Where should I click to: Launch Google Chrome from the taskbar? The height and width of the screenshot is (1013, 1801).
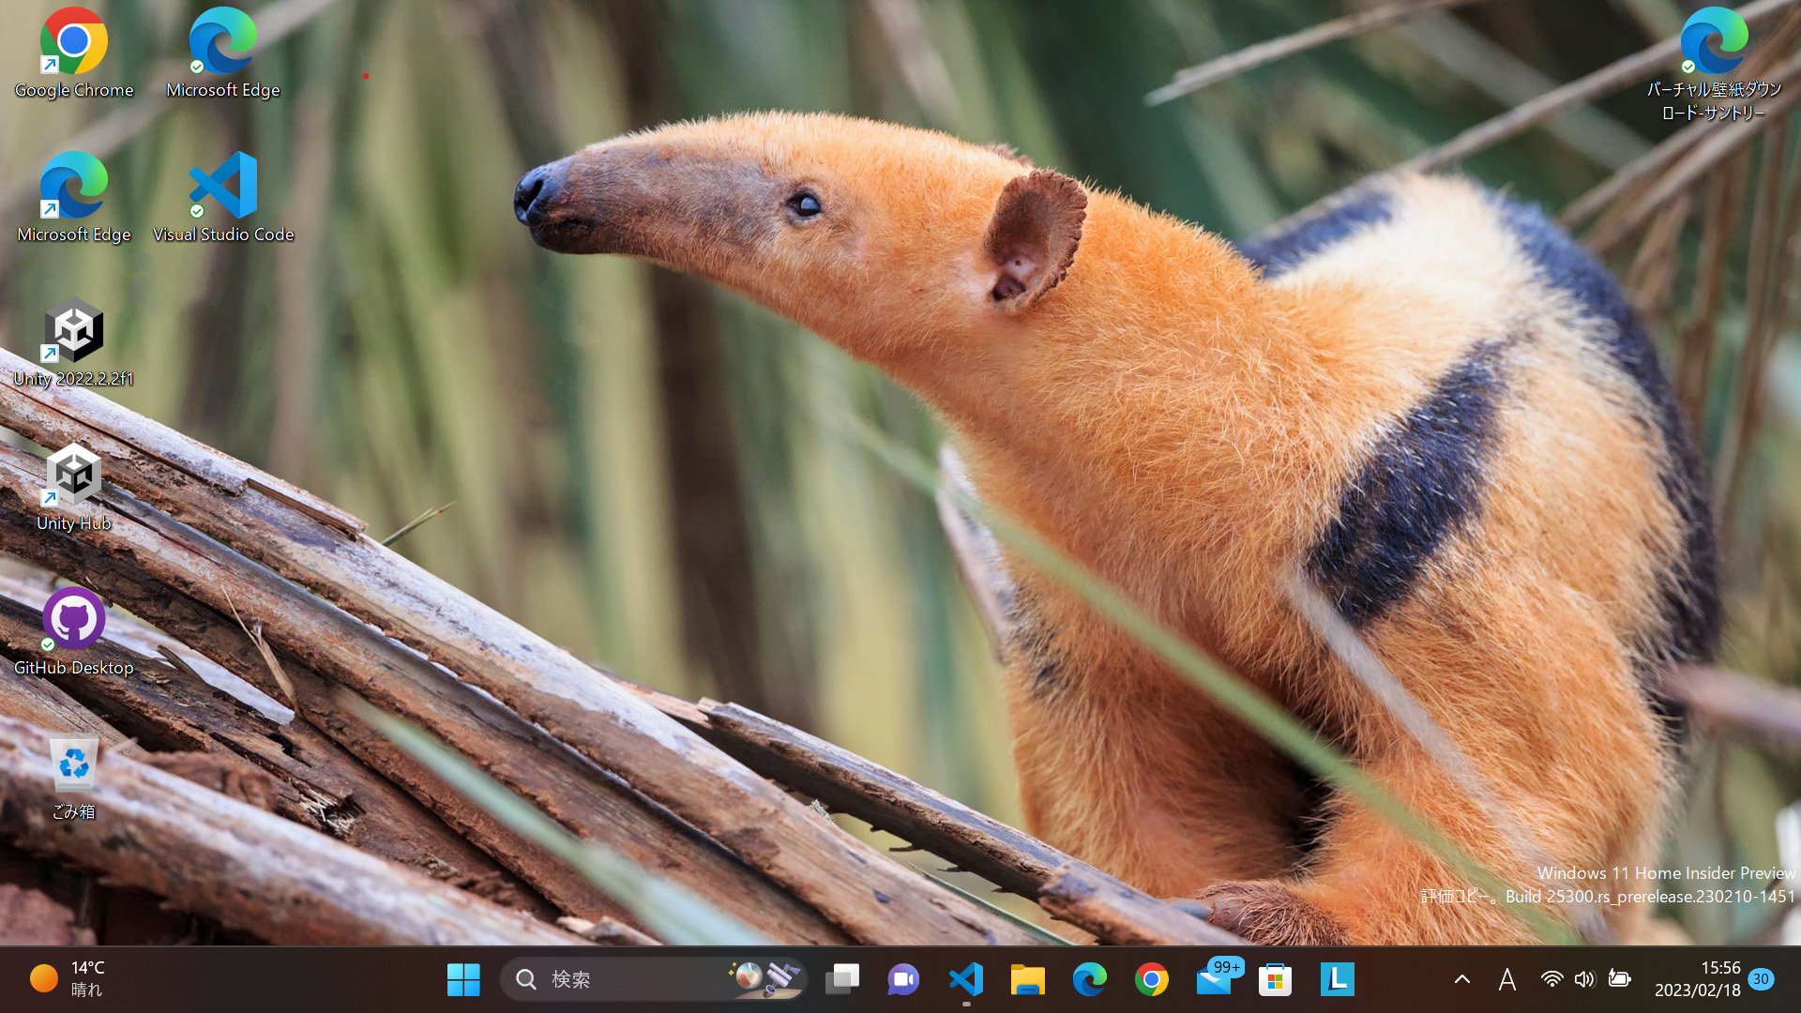[x=1152, y=979]
